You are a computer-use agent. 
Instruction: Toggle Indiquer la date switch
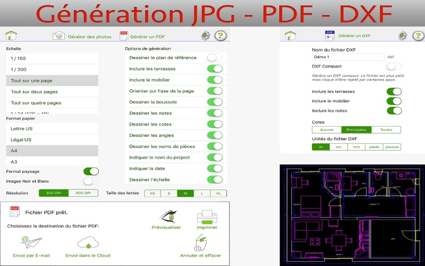pos(215,169)
